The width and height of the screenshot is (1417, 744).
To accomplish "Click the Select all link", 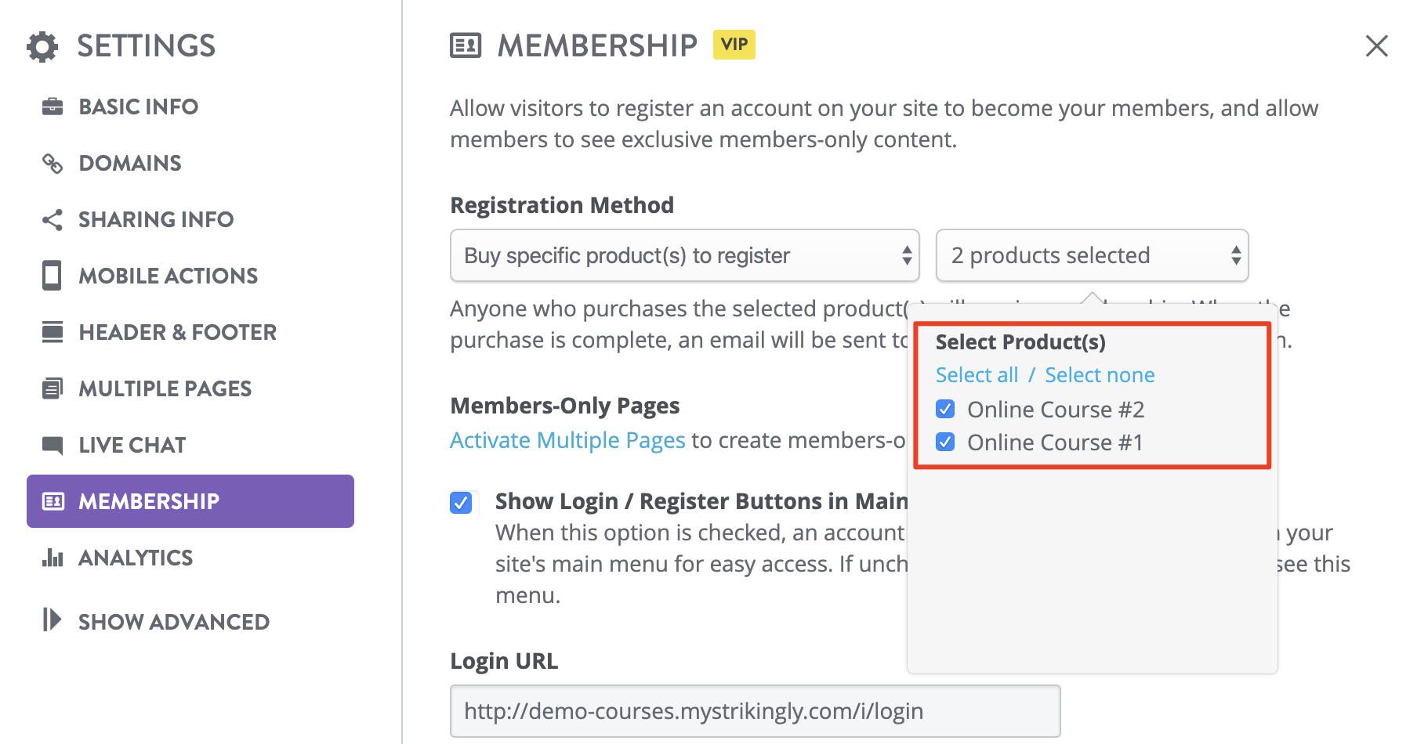I will 977,374.
